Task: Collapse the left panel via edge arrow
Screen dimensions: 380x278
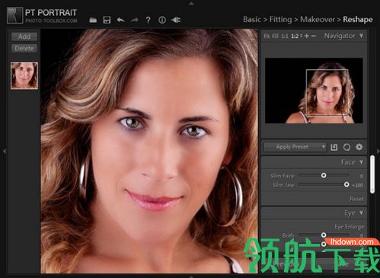Action: coord(4,151)
